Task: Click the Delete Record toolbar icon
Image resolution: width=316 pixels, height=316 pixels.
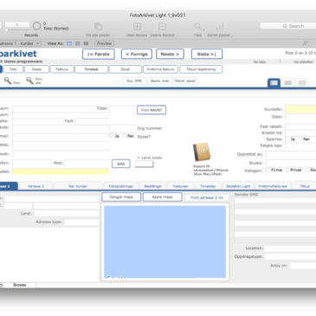Action: (162, 27)
